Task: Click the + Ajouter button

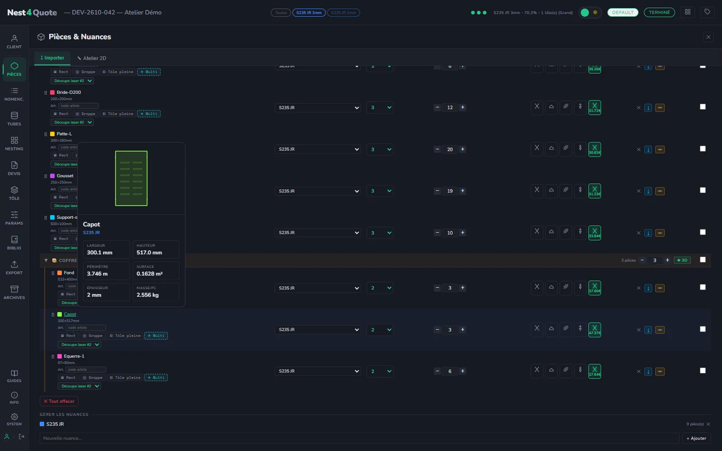Action: click(696, 438)
